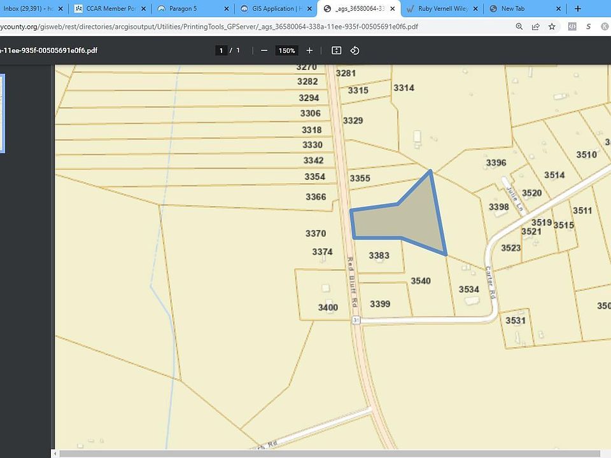Viewport: 611px width, 458px height.
Task: Bookmark this page with the star
Action: click(x=552, y=27)
